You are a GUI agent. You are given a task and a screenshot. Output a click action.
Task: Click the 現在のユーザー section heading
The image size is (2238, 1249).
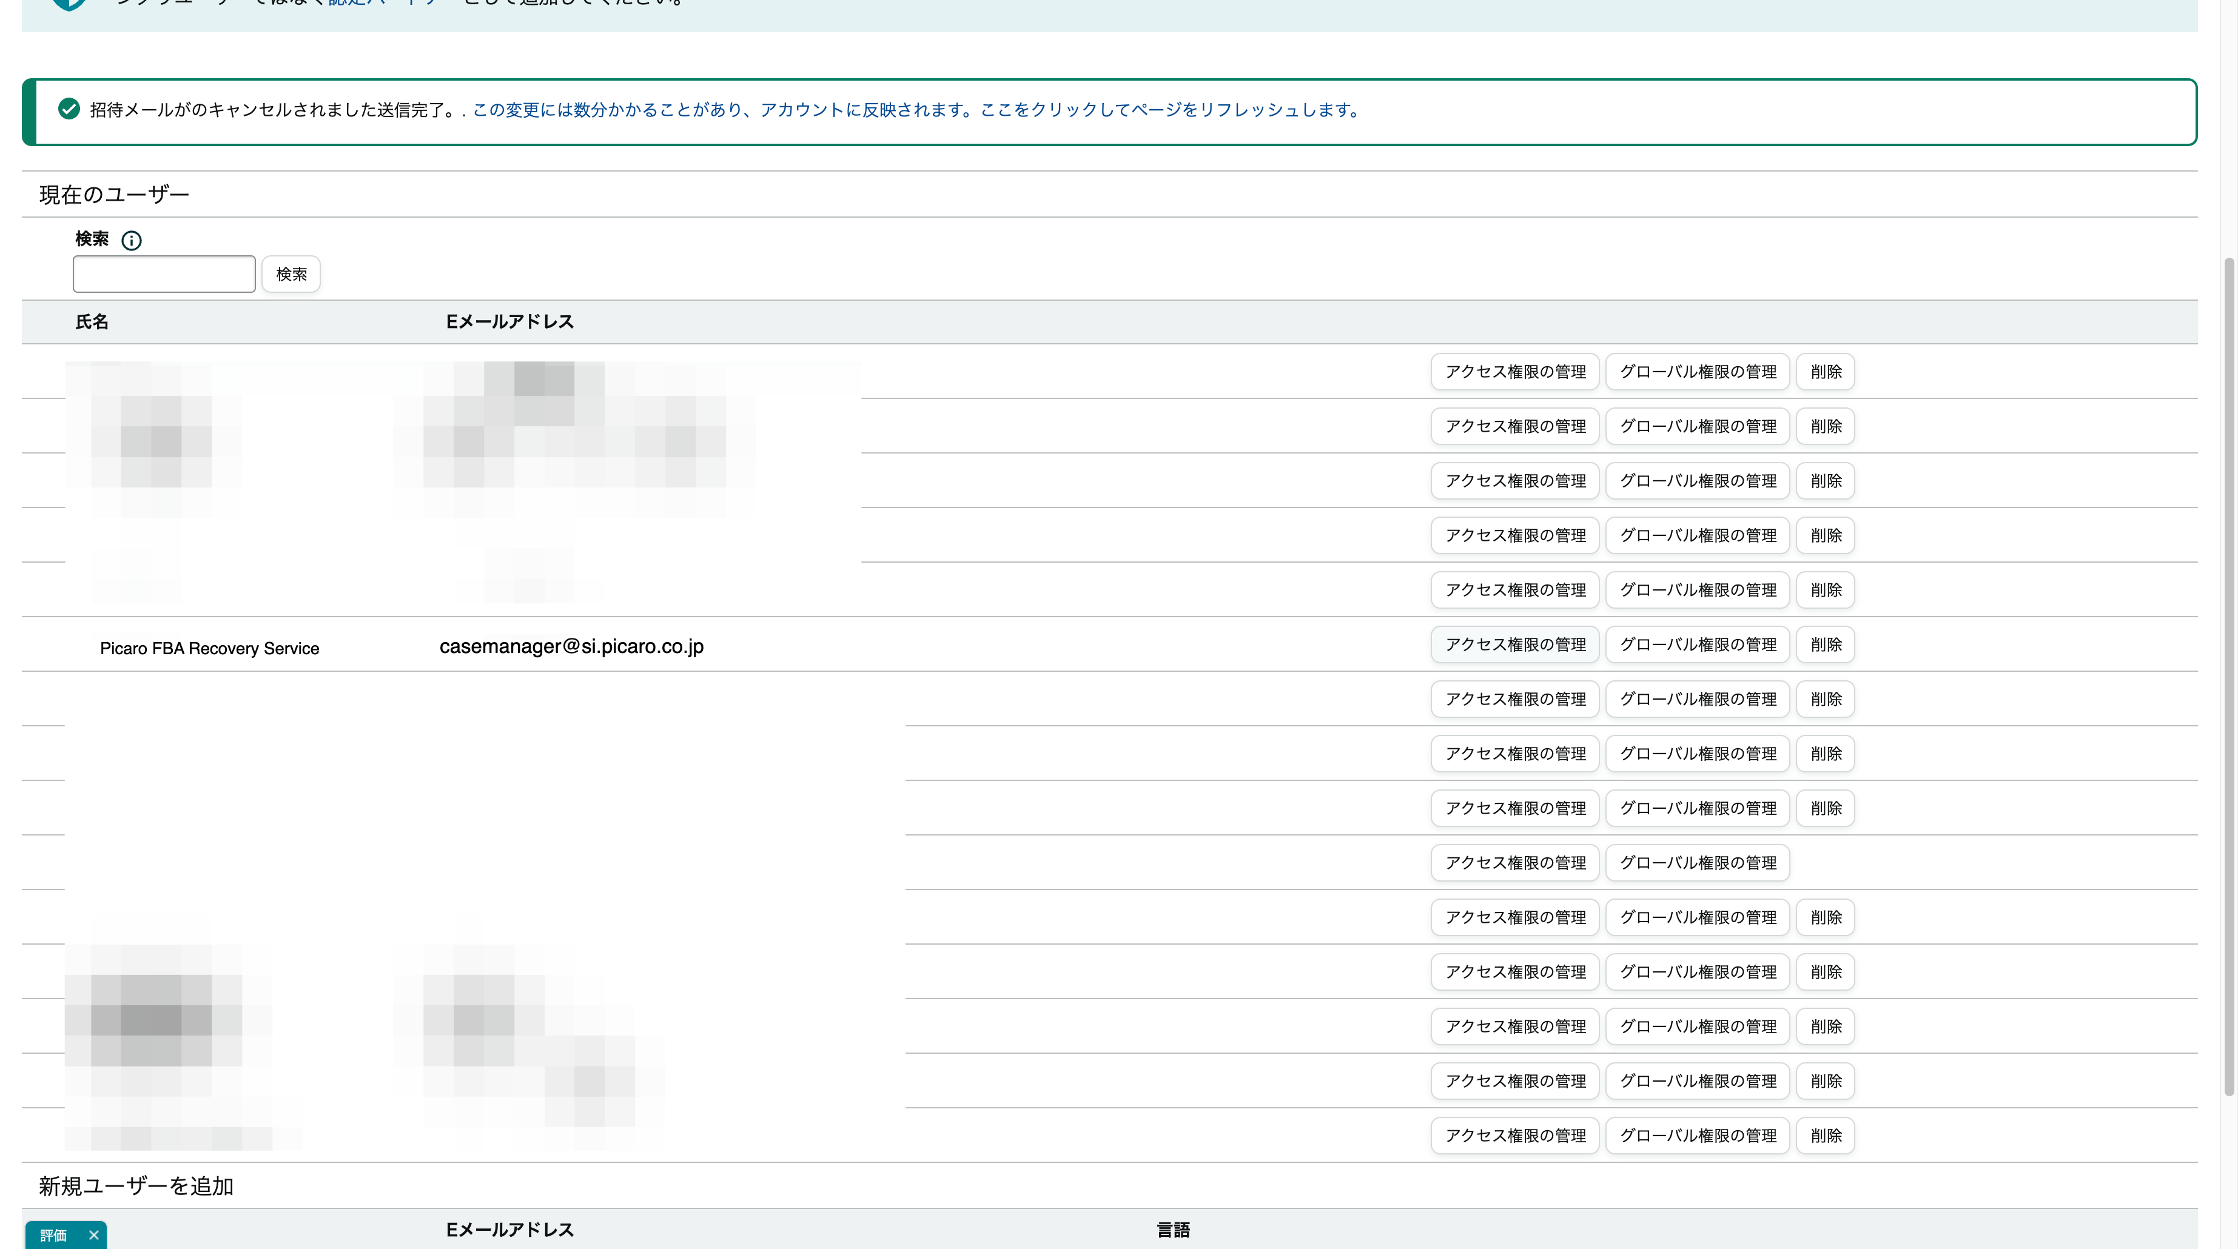tap(114, 195)
